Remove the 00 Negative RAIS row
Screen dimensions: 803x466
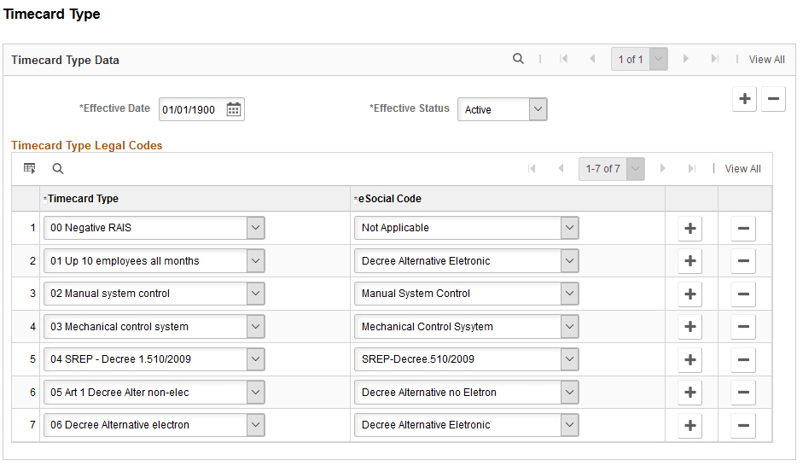point(743,228)
